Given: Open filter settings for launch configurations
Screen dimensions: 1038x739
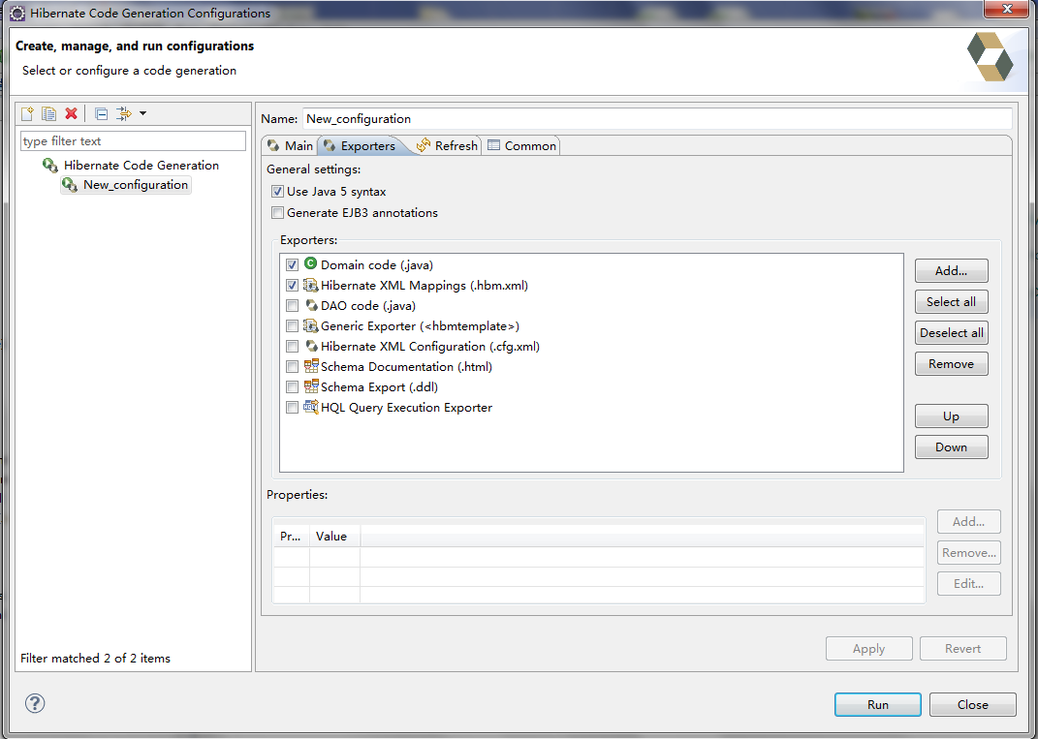Looking at the screenshot, I should (x=122, y=113).
